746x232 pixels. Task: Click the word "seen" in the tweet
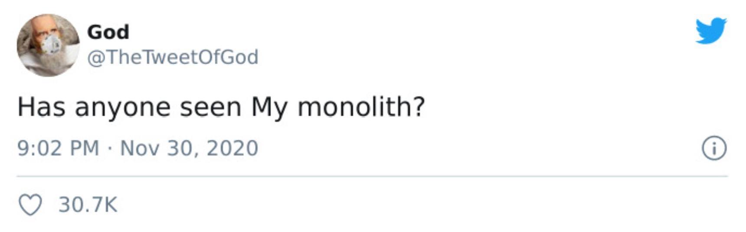click(210, 108)
